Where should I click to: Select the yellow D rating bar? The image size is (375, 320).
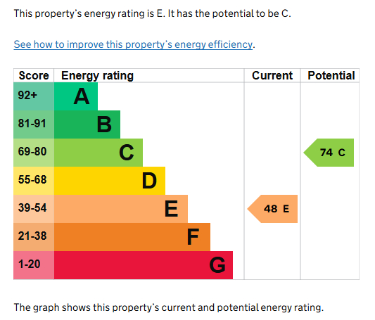(110, 181)
